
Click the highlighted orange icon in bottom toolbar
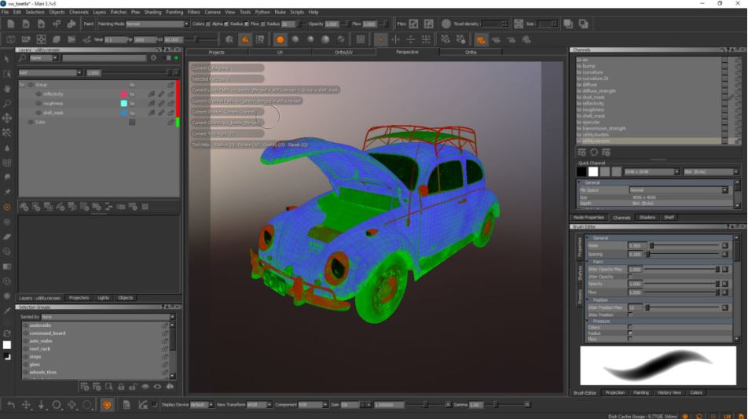[107, 405]
